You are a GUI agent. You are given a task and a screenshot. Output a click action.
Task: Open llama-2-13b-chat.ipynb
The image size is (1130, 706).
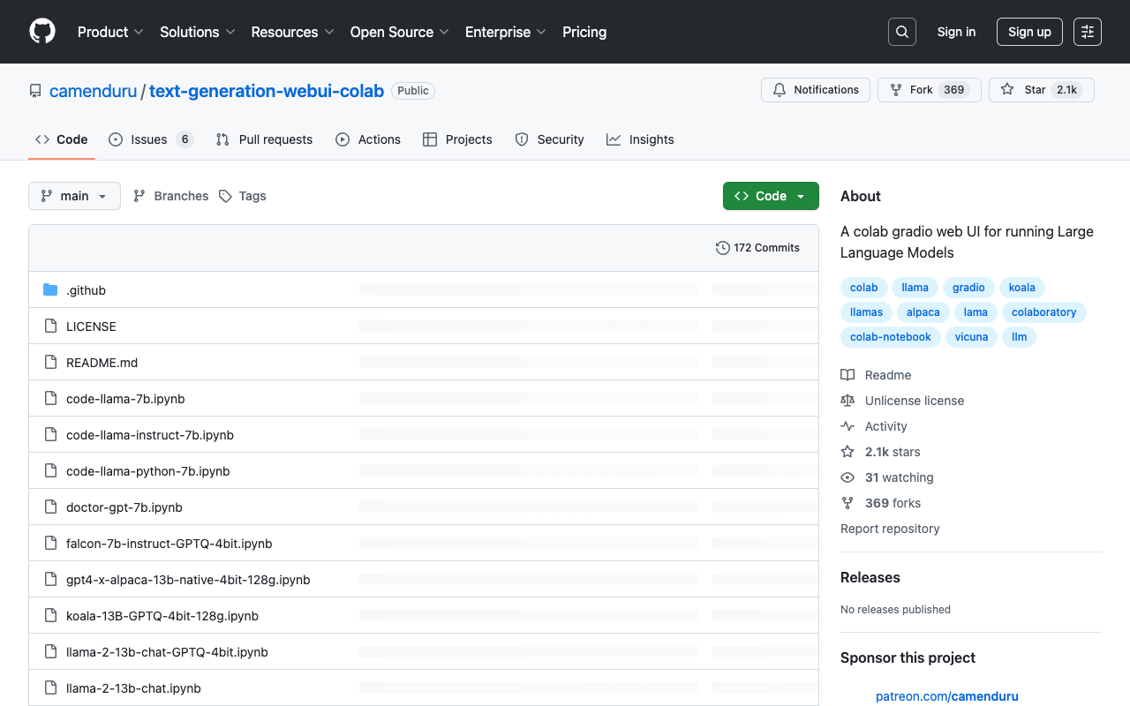click(133, 688)
